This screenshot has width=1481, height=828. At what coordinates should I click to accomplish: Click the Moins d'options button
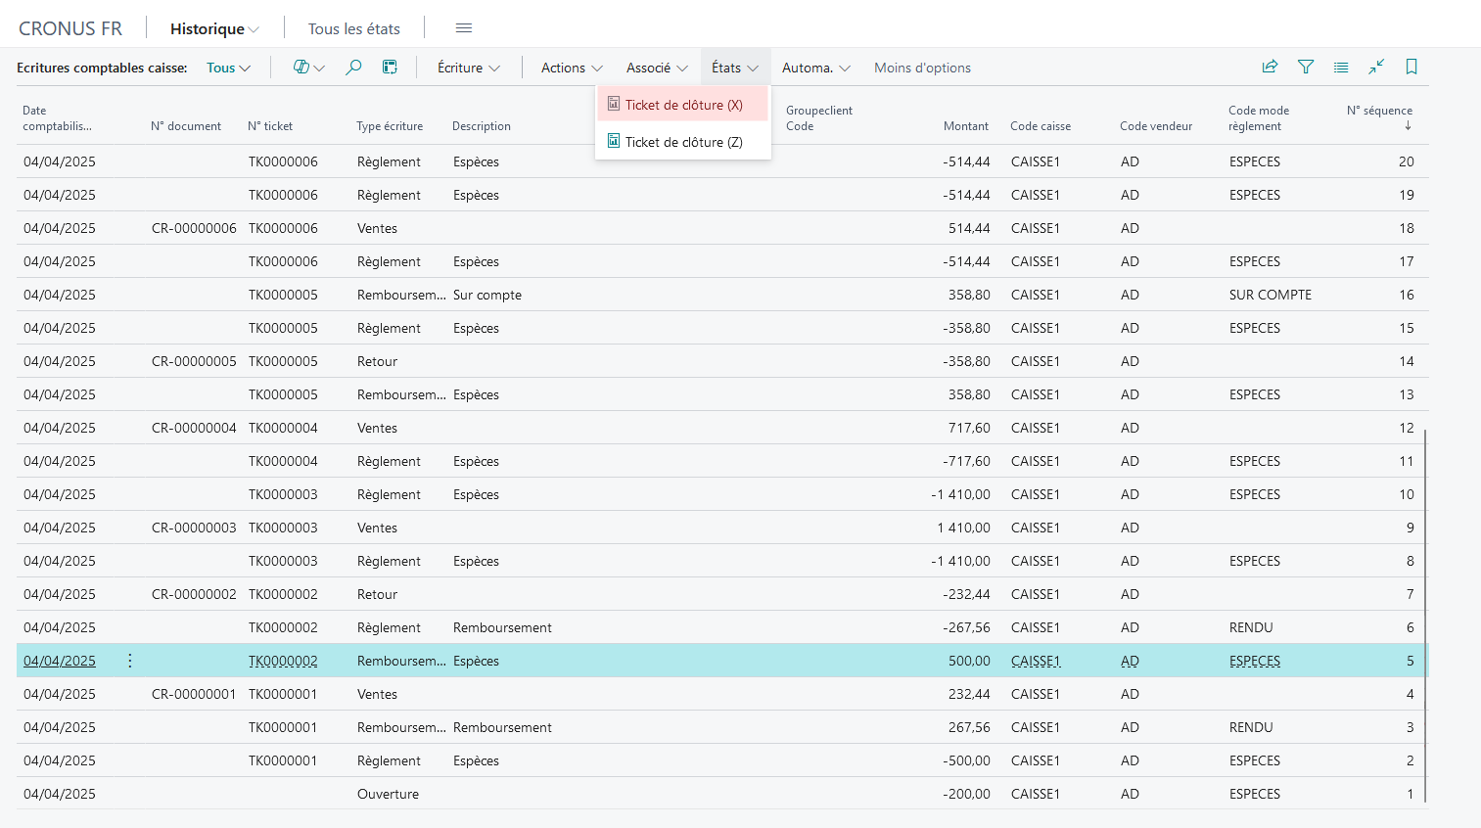tap(922, 68)
